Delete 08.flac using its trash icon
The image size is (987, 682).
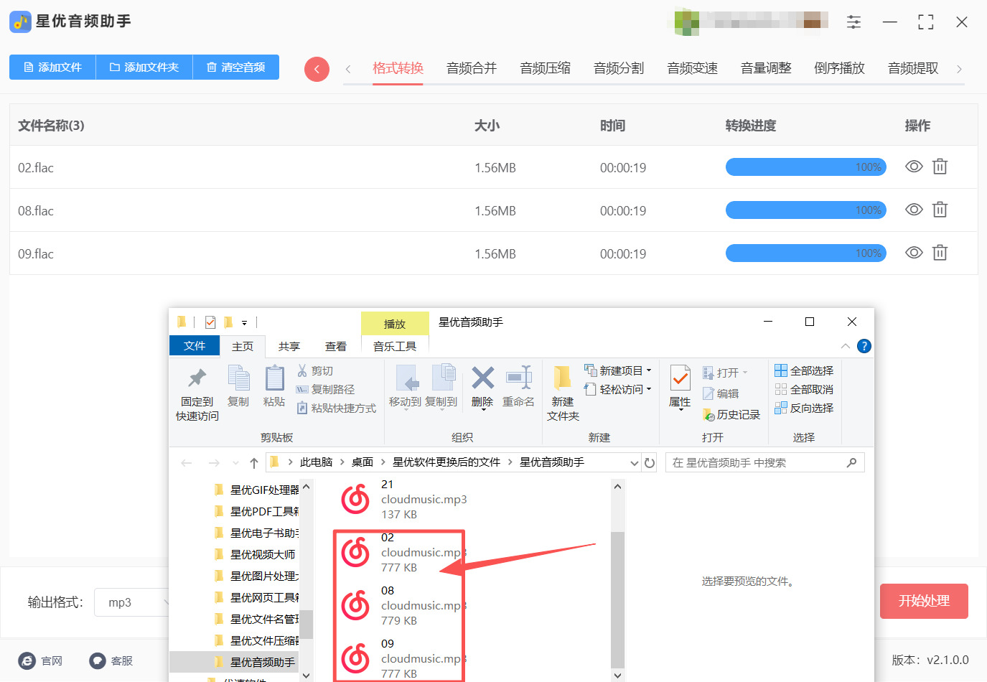(940, 210)
